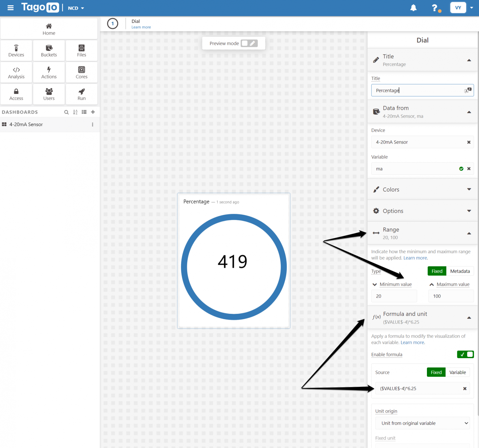Select Metadata range type
The width and height of the screenshot is (479, 448).
click(460, 271)
